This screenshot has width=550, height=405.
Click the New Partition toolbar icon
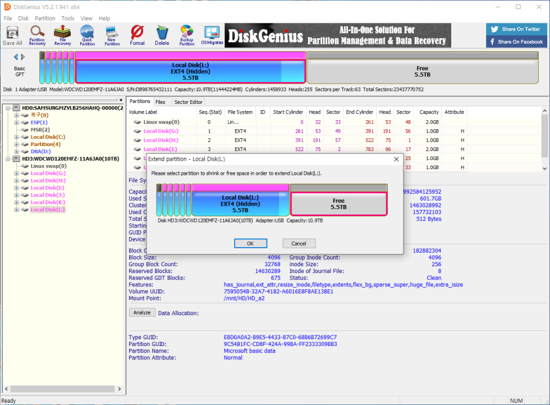(x=112, y=35)
